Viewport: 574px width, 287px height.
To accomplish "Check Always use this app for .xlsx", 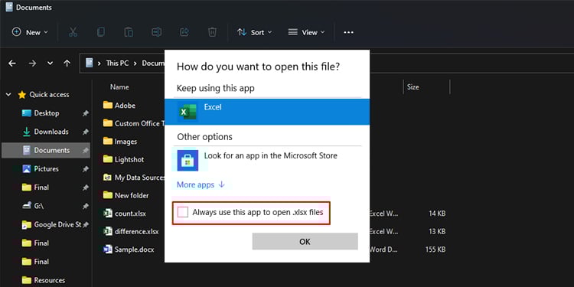I will (183, 212).
